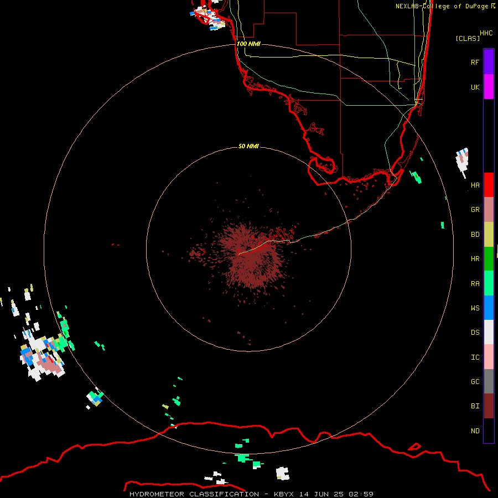Click the 02:59 timestamp
This screenshot has width=498, height=498.
361,494
